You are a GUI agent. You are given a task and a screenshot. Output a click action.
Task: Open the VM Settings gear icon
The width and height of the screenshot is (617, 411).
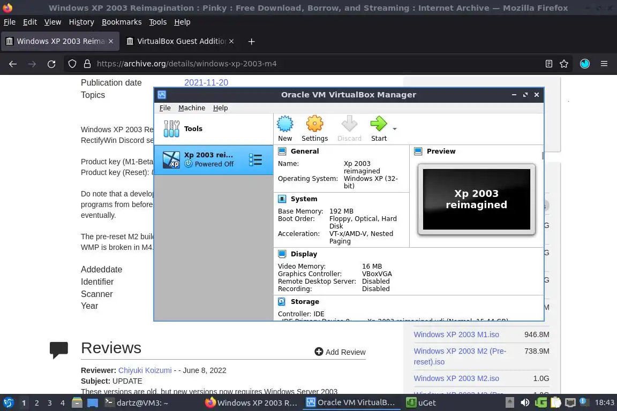tap(314, 124)
